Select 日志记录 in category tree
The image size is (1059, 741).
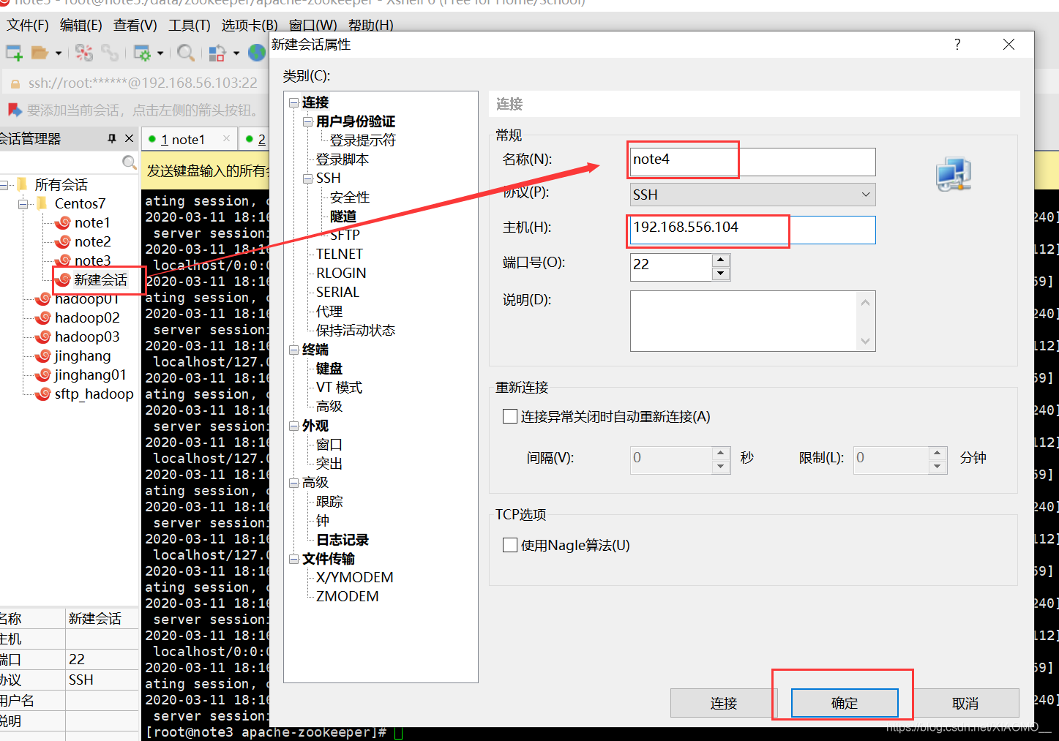point(343,540)
